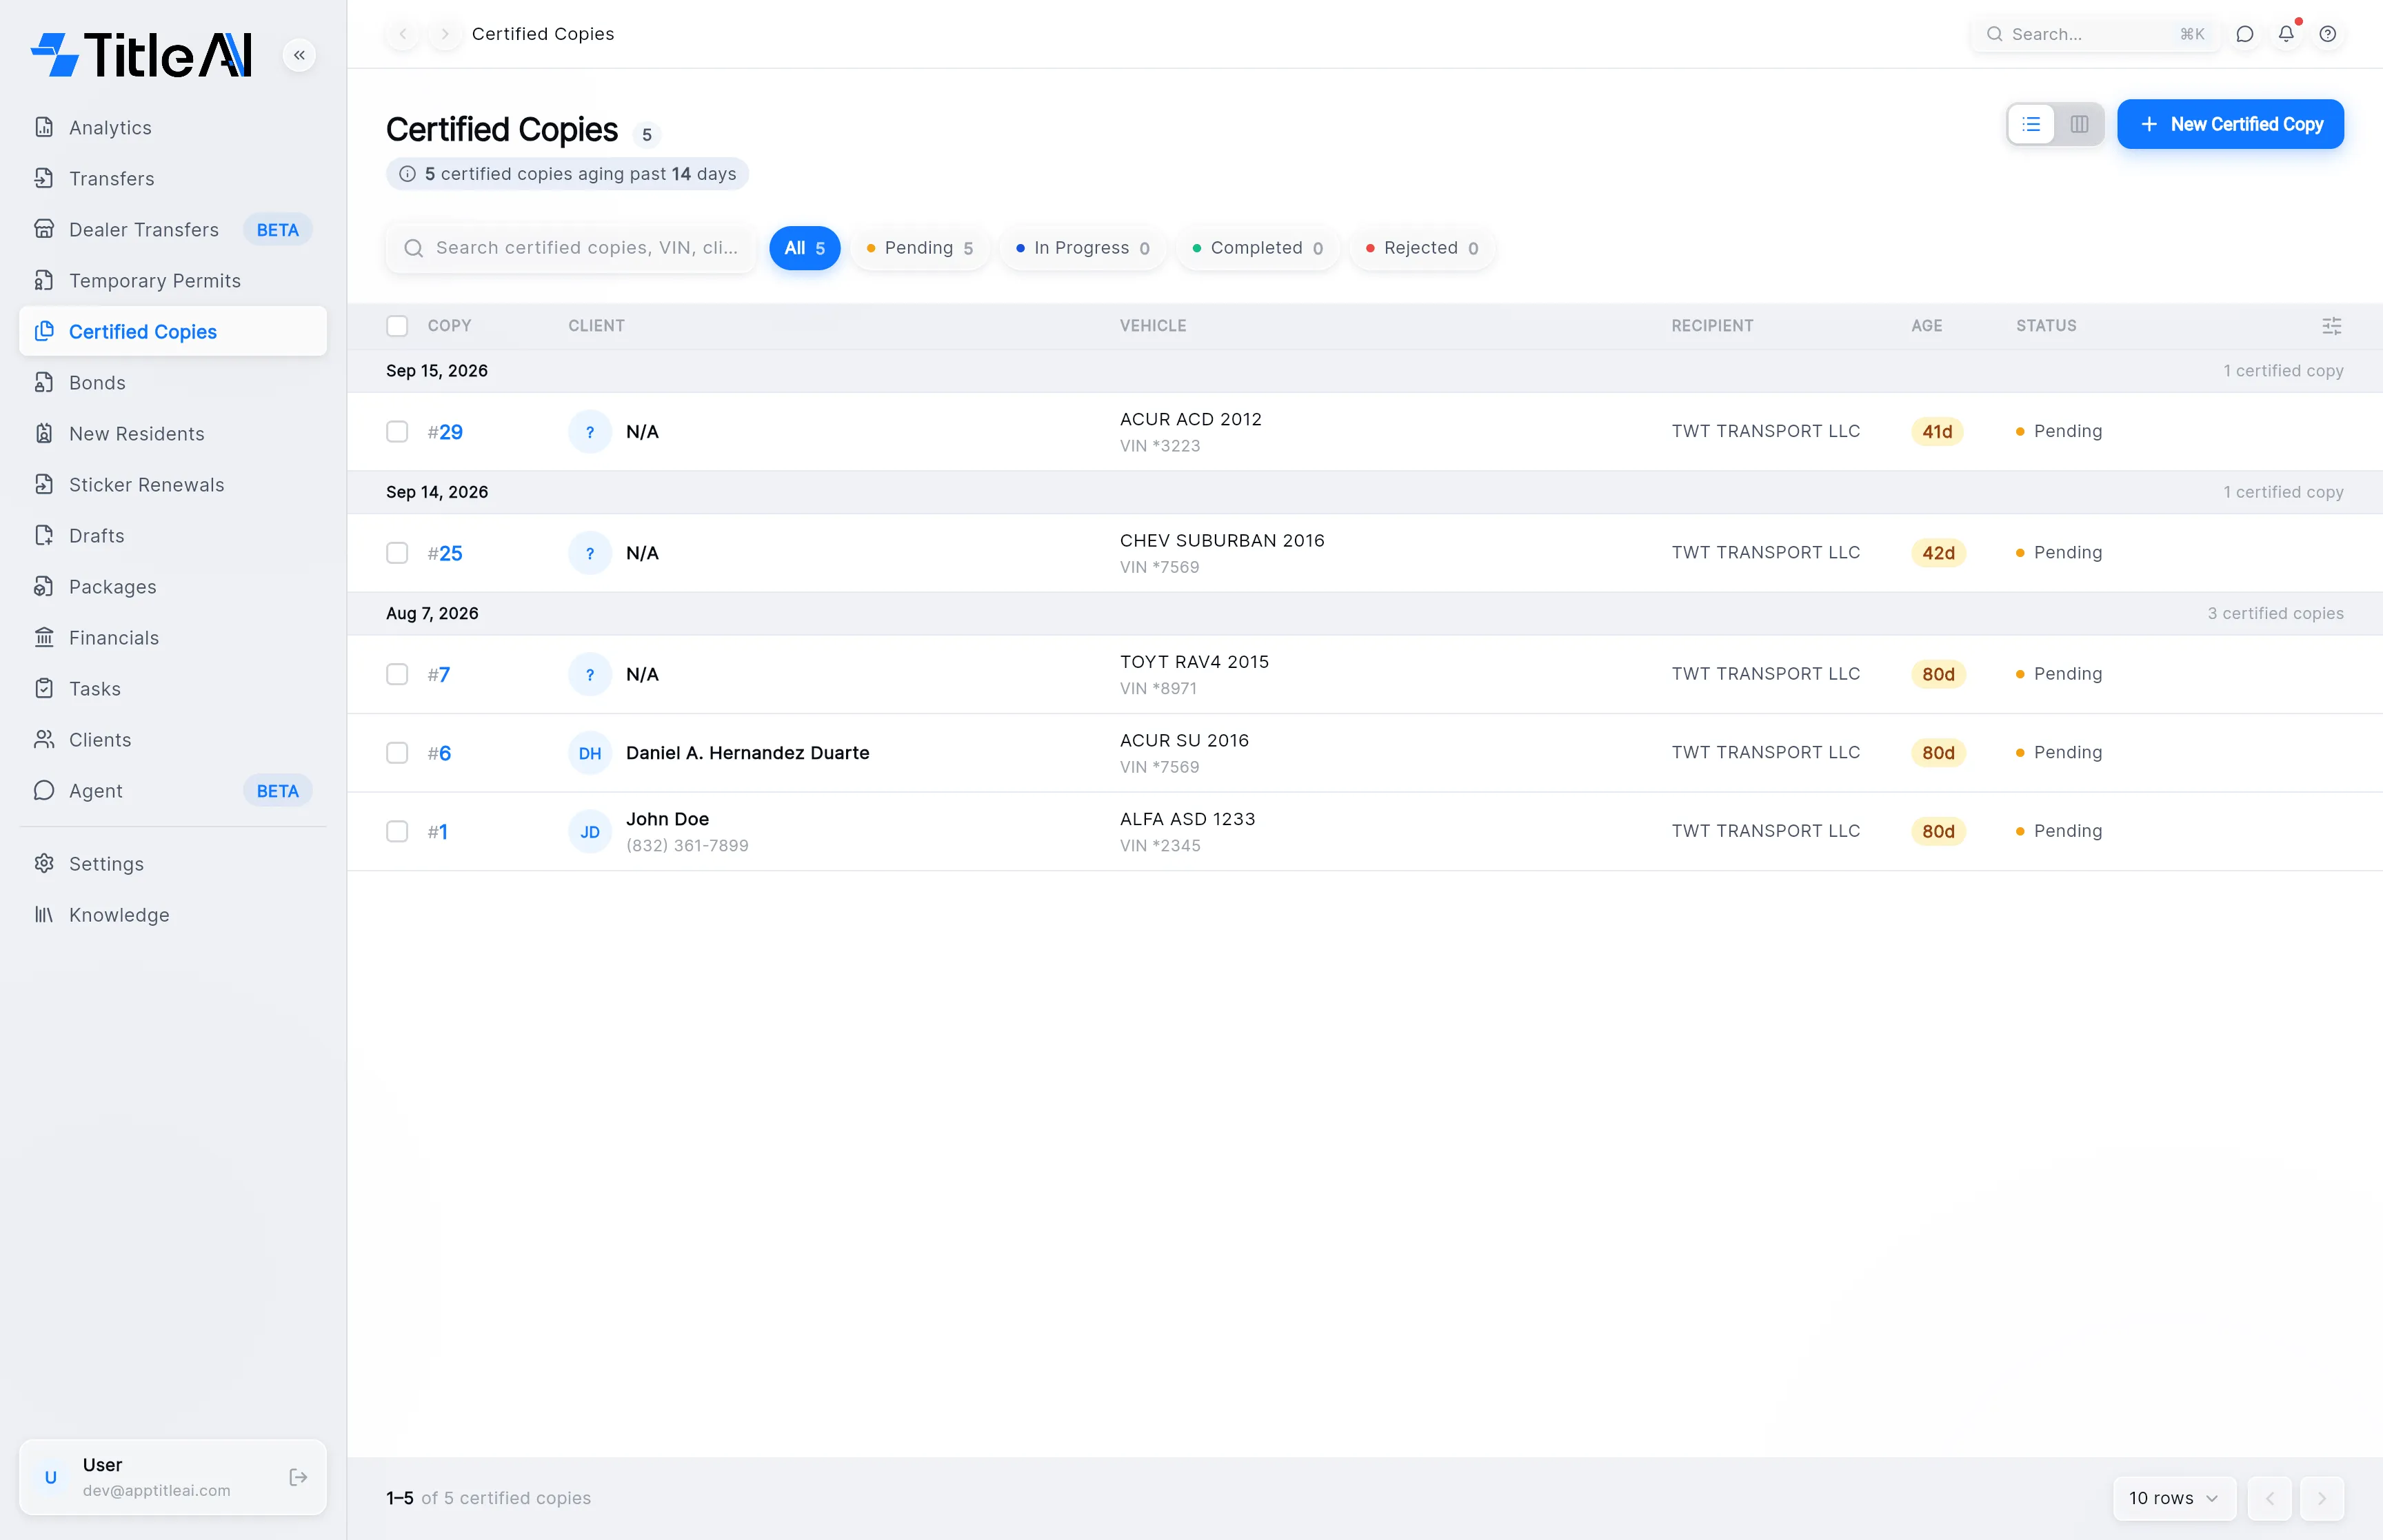Collapse the sidebar with double-chevron icon
This screenshot has height=1540, width=2383.
[299, 55]
